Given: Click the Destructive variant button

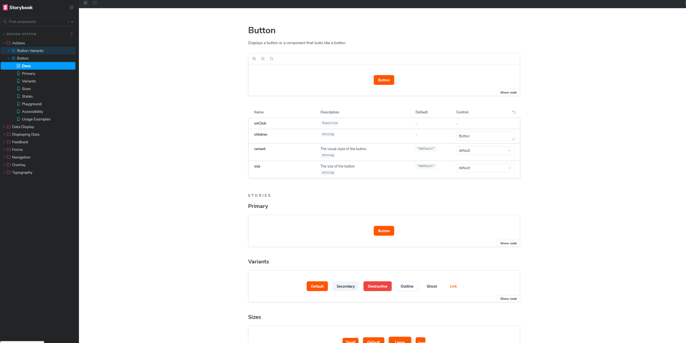Looking at the screenshot, I should [377, 286].
